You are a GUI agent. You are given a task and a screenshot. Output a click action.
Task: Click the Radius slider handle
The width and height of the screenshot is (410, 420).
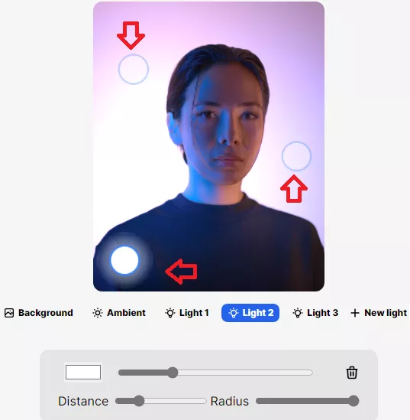354,401
